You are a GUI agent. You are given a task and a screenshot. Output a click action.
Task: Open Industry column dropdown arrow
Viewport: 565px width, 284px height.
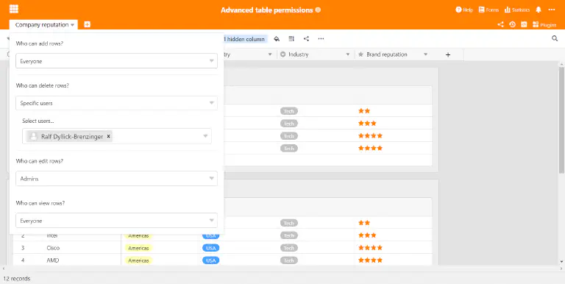point(348,54)
